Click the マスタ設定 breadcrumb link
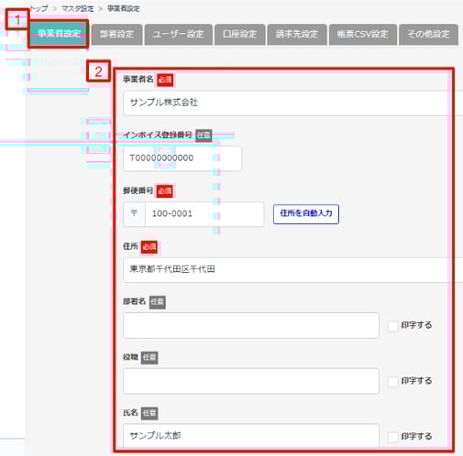The height and width of the screenshot is (456, 463). [x=78, y=9]
